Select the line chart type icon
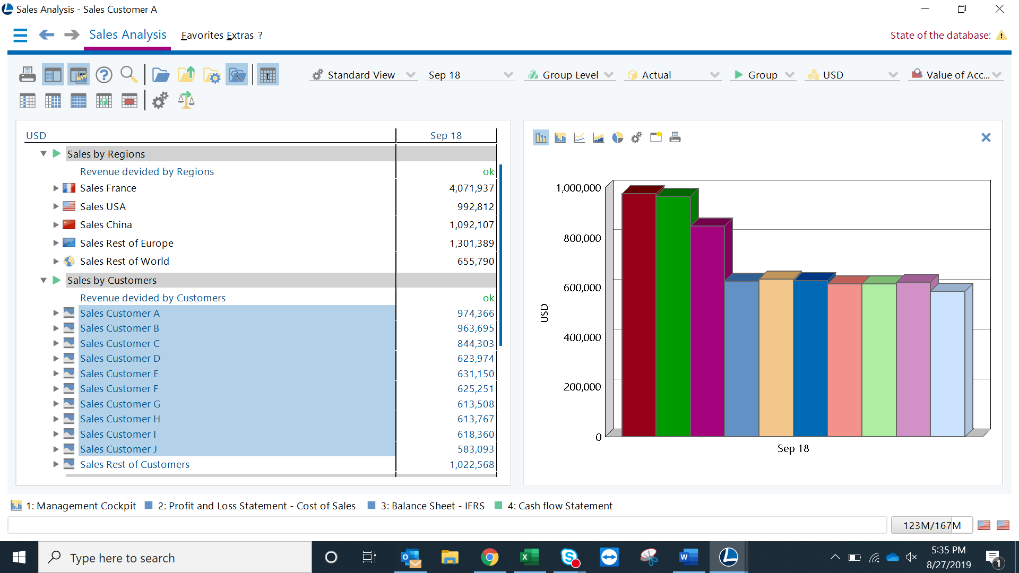The width and height of the screenshot is (1019, 573). (x=579, y=138)
